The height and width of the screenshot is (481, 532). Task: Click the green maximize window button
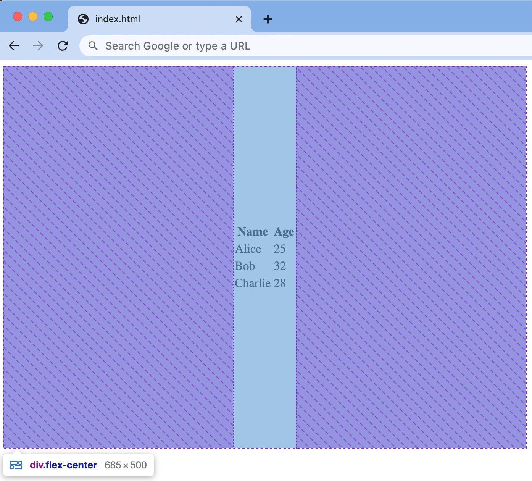(48, 16)
